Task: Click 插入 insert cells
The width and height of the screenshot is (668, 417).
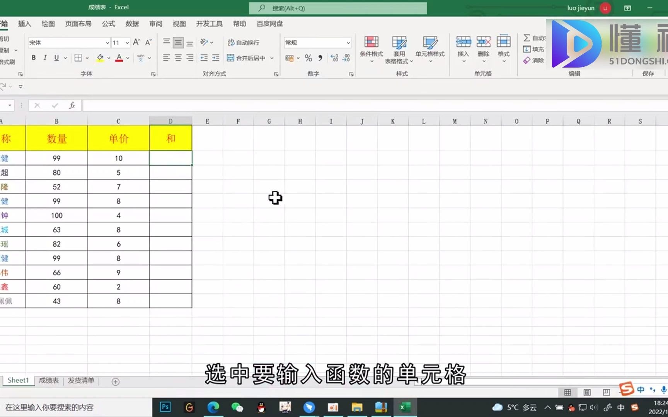Action: point(463,49)
